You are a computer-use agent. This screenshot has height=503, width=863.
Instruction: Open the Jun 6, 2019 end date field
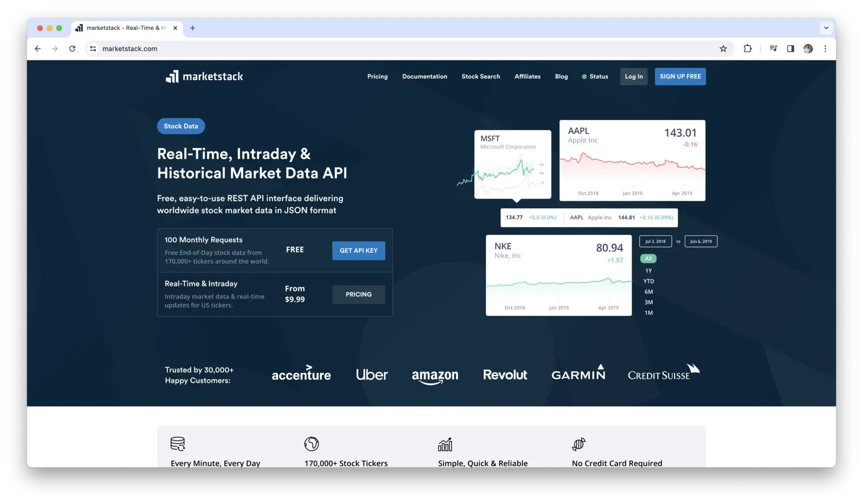701,241
